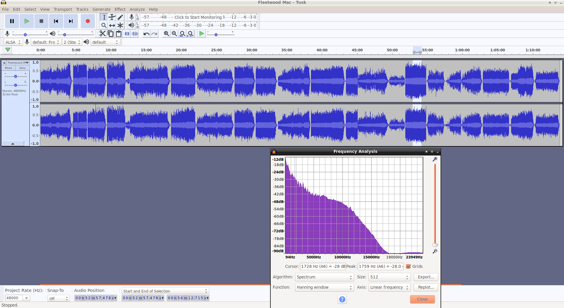564x308 pixels.
Task: Click the track gain slider
Action: [x=16, y=76]
